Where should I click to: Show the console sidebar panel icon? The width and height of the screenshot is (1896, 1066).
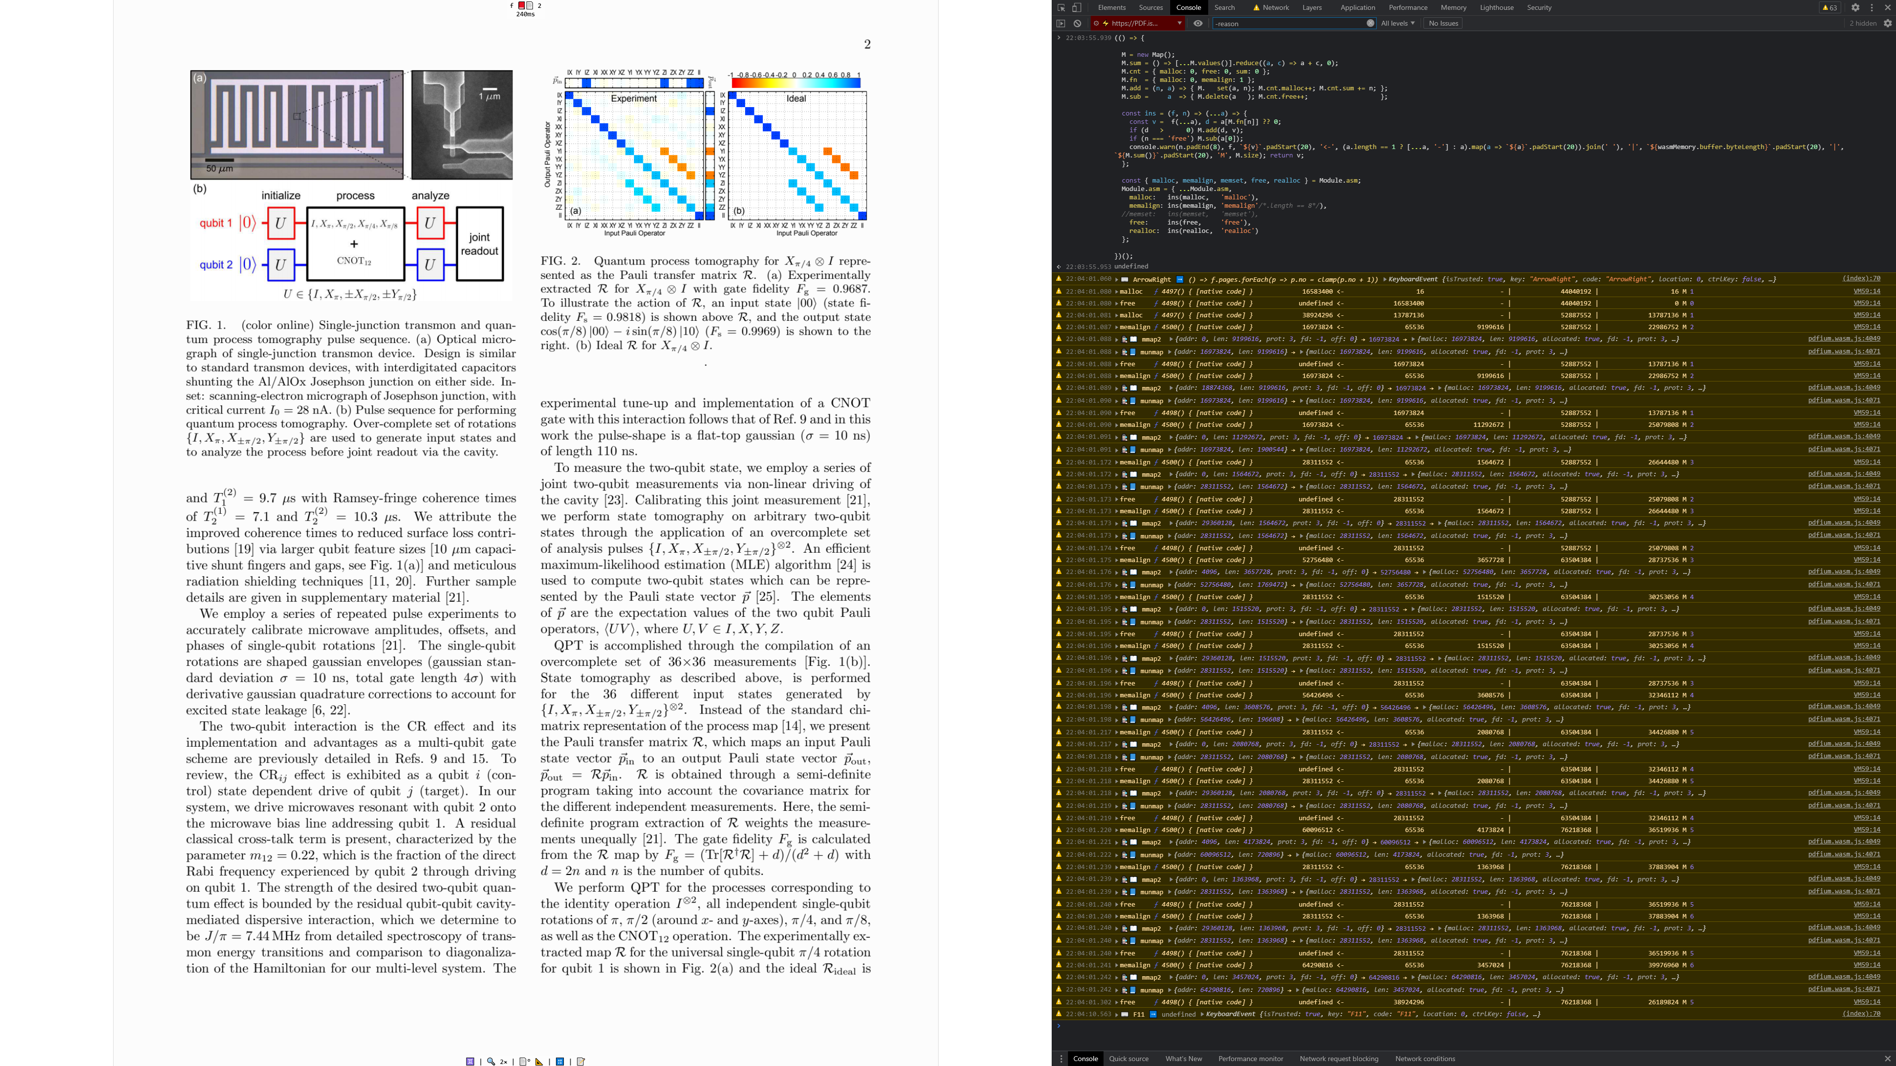1062,24
